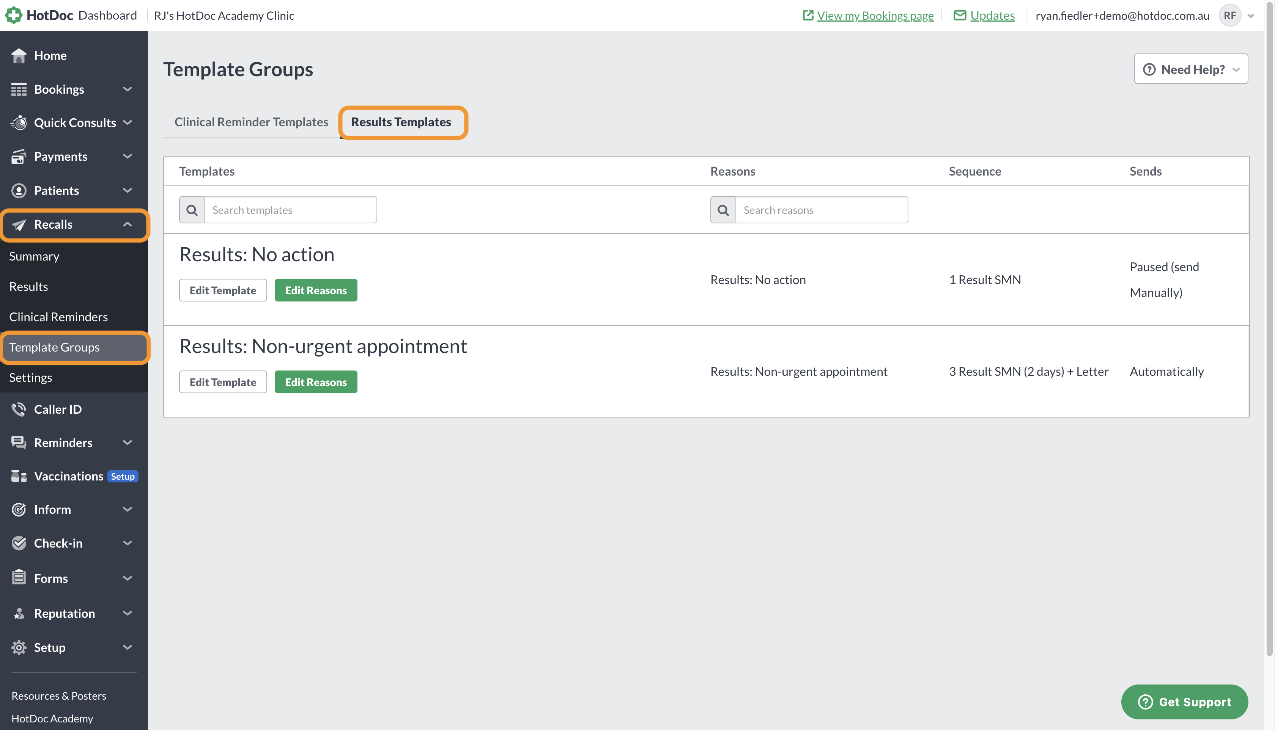Expand the Patients chevron
This screenshot has height=730, width=1275.
coord(127,190)
